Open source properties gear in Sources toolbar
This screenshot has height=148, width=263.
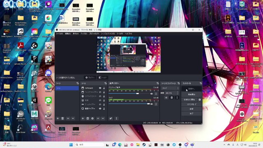(x=92, y=118)
